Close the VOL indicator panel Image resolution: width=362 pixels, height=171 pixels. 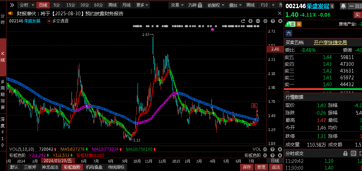(x=280, y=149)
